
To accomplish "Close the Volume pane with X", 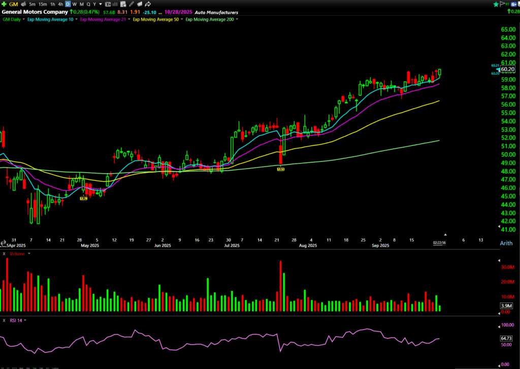I will (4, 253).
